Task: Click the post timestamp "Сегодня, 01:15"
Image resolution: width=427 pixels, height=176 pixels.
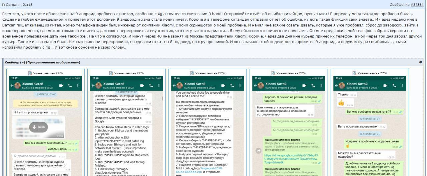Action: 19,5
